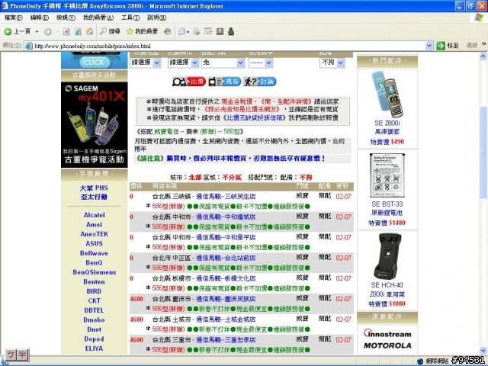Open the address bar dropdown arrow
488x366 pixels.
429,46
